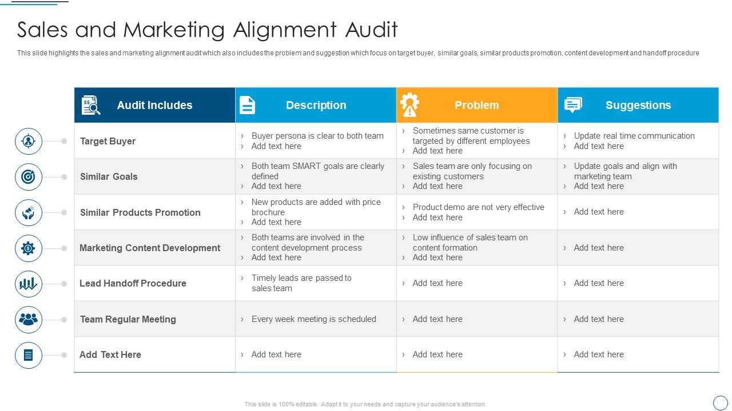
Task: Click the '100% editable' footer note
Action: pos(366,404)
